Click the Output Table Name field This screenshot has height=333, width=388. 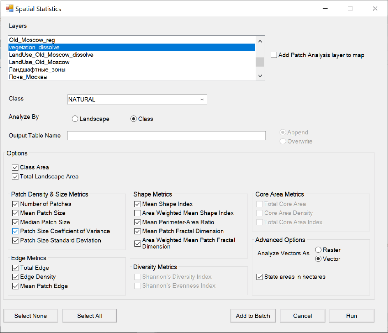(x=166, y=136)
